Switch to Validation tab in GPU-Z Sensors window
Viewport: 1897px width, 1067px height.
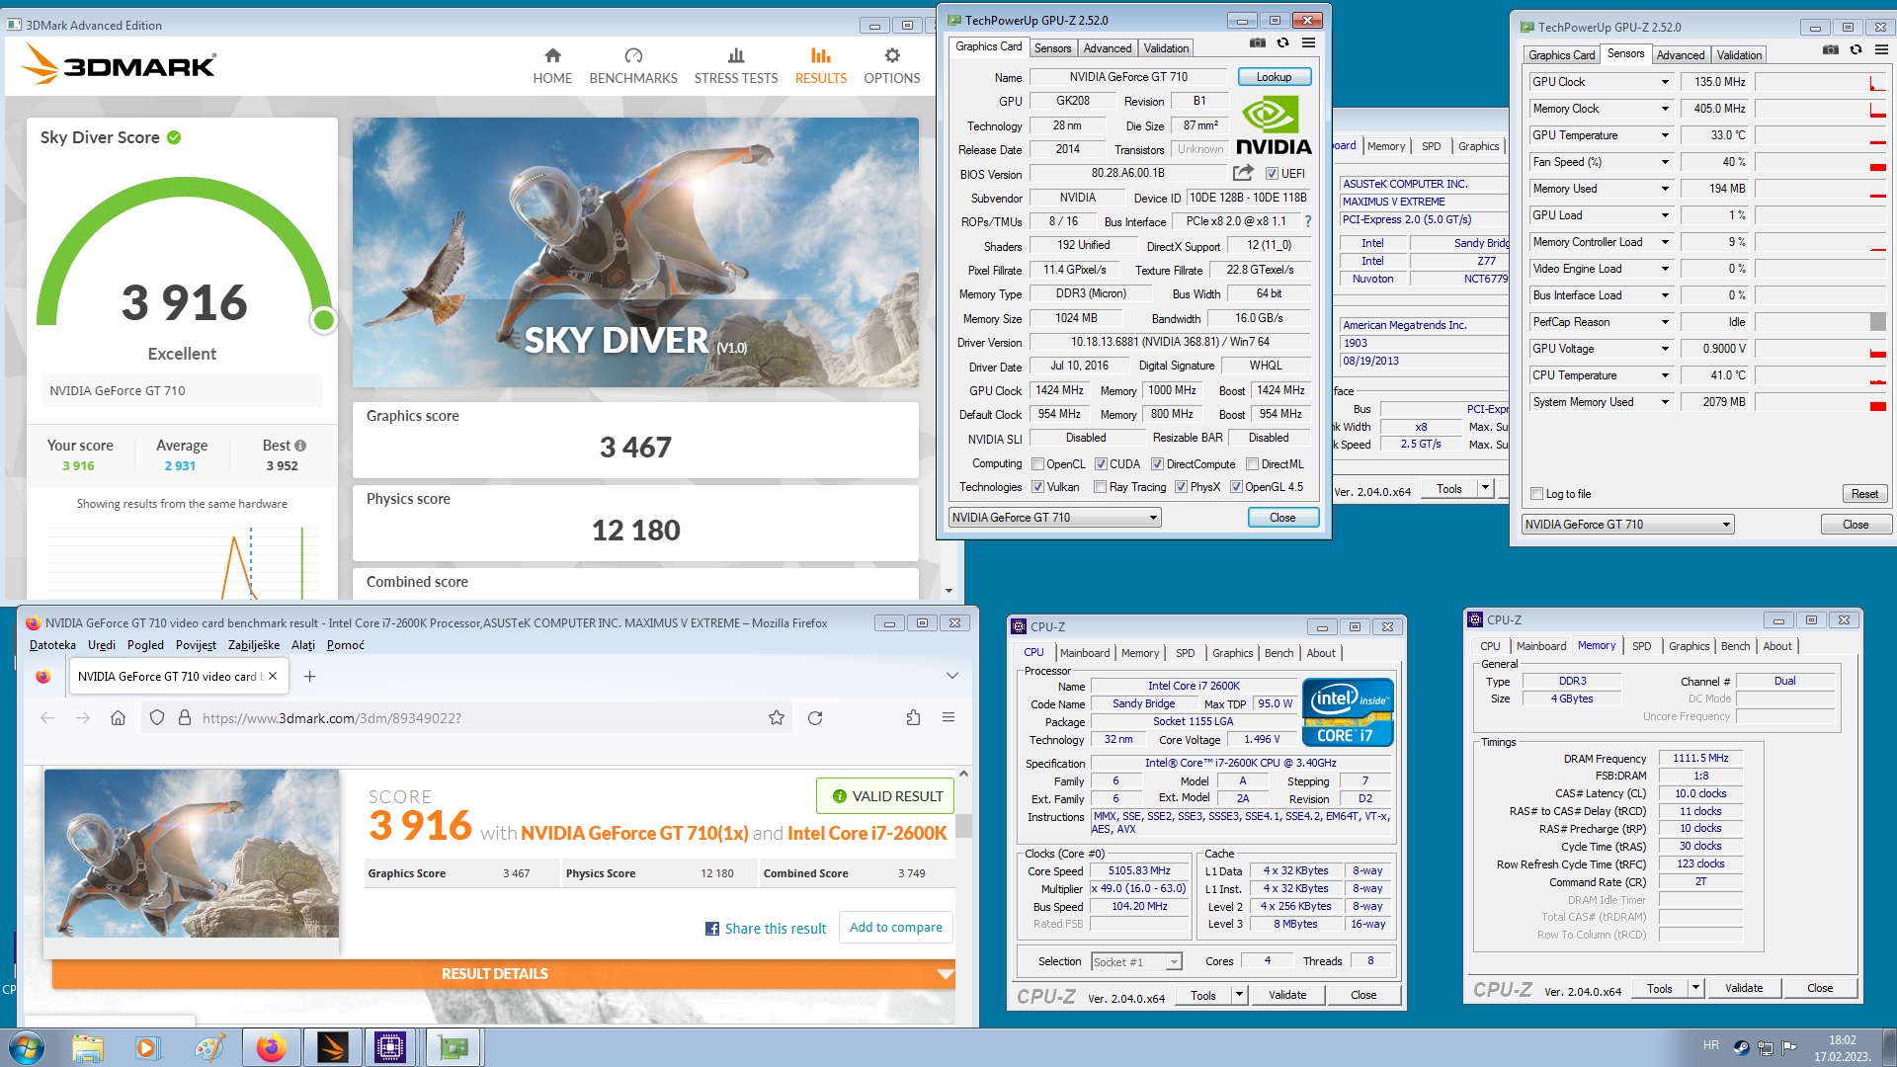(x=1739, y=55)
